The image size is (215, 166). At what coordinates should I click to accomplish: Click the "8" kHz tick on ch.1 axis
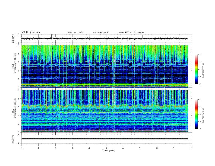tap(19, 54)
